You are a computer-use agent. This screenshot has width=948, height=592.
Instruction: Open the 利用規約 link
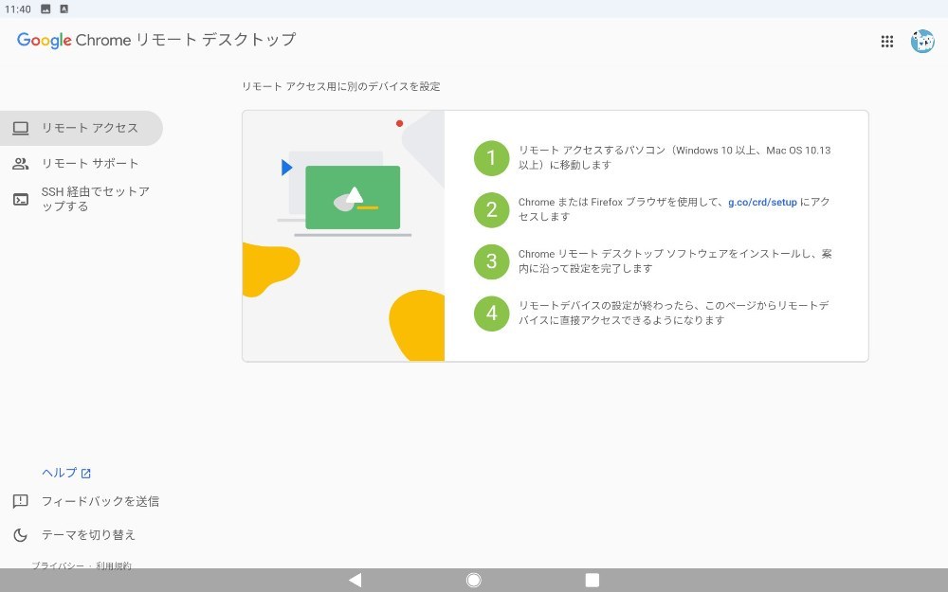(113, 565)
